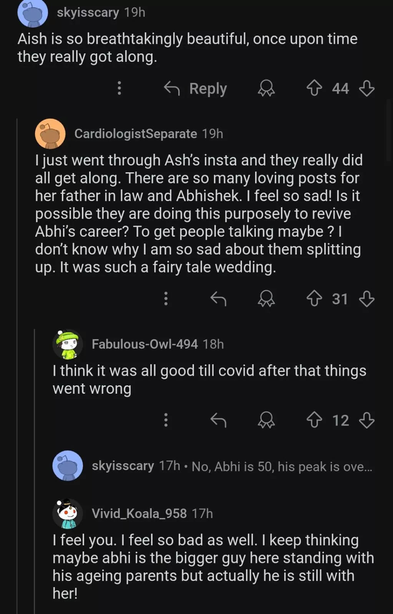This screenshot has width=393, height=614.
Task: Open more options for CardiologistSeparate's comment
Action: click(x=166, y=299)
